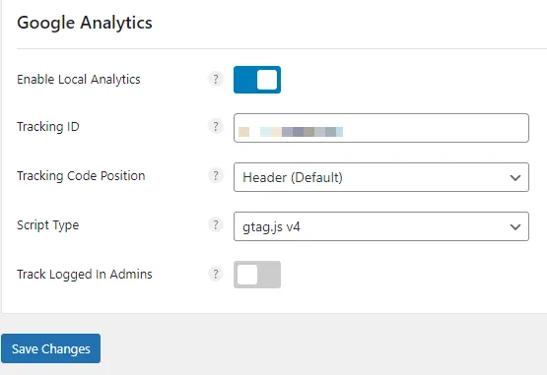Disable the Enable Local Analytics toggle
Screen dimensions: 547x375
tap(257, 80)
